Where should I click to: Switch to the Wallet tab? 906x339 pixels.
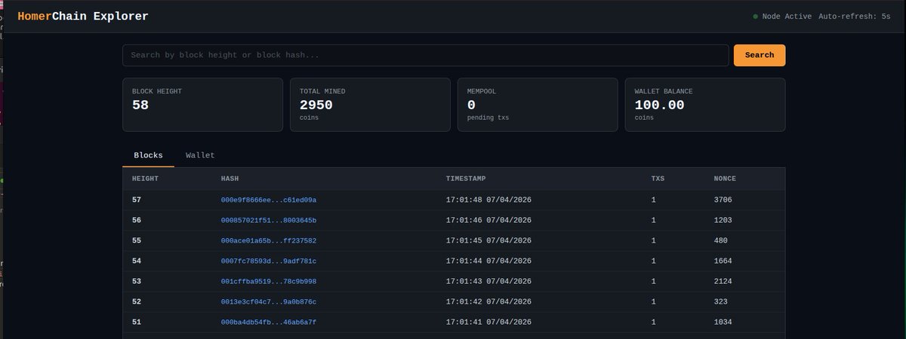pos(200,155)
